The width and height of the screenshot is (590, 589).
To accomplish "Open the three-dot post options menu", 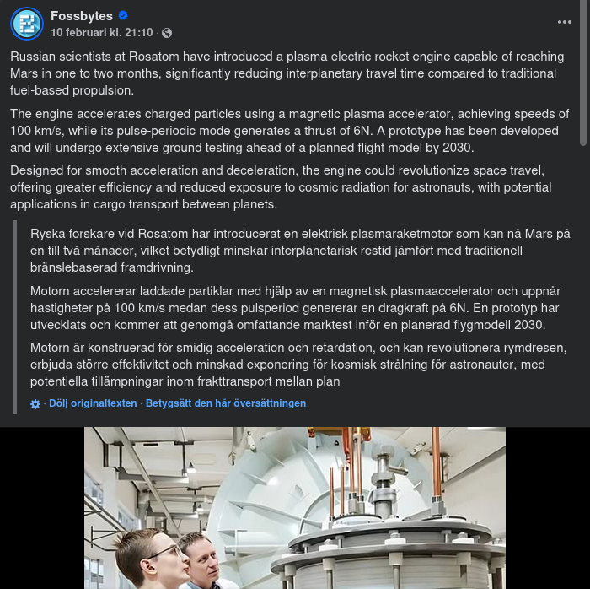I will [565, 22].
